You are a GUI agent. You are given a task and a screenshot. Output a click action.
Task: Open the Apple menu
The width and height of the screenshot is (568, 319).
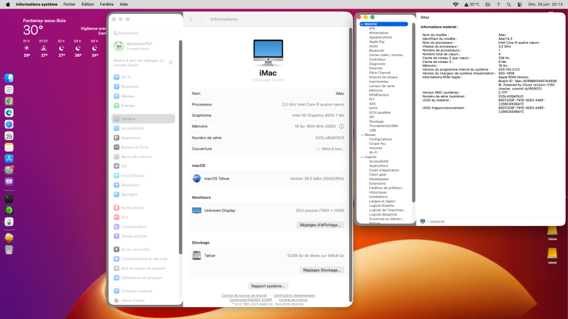click(7, 5)
